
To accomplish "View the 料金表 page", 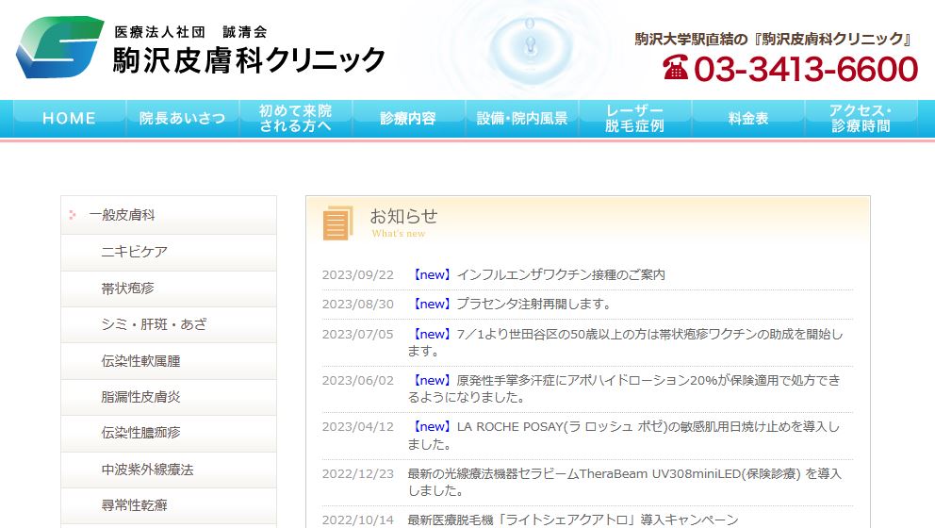I will point(747,119).
